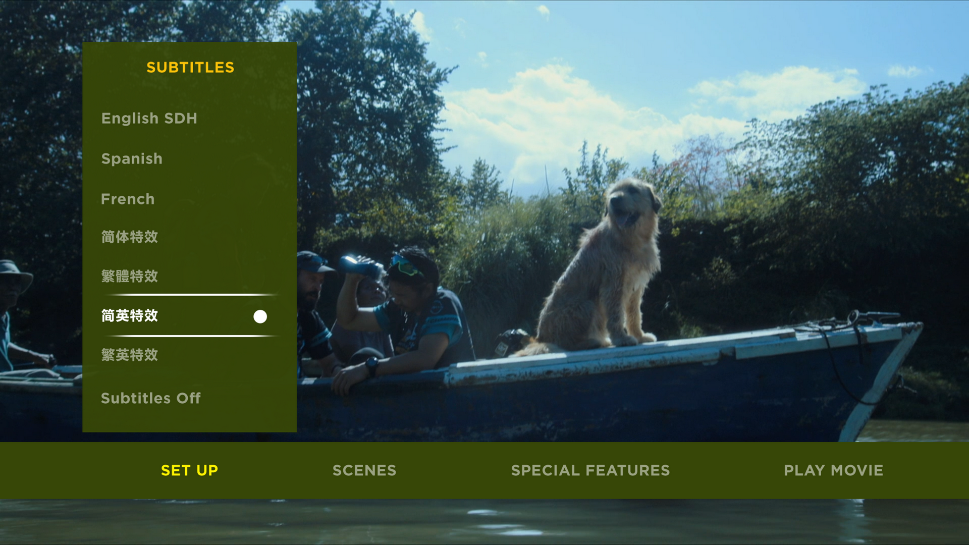The width and height of the screenshot is (969, 545).
Task: Click the white line above 简英特效
Action: point(192,294)
